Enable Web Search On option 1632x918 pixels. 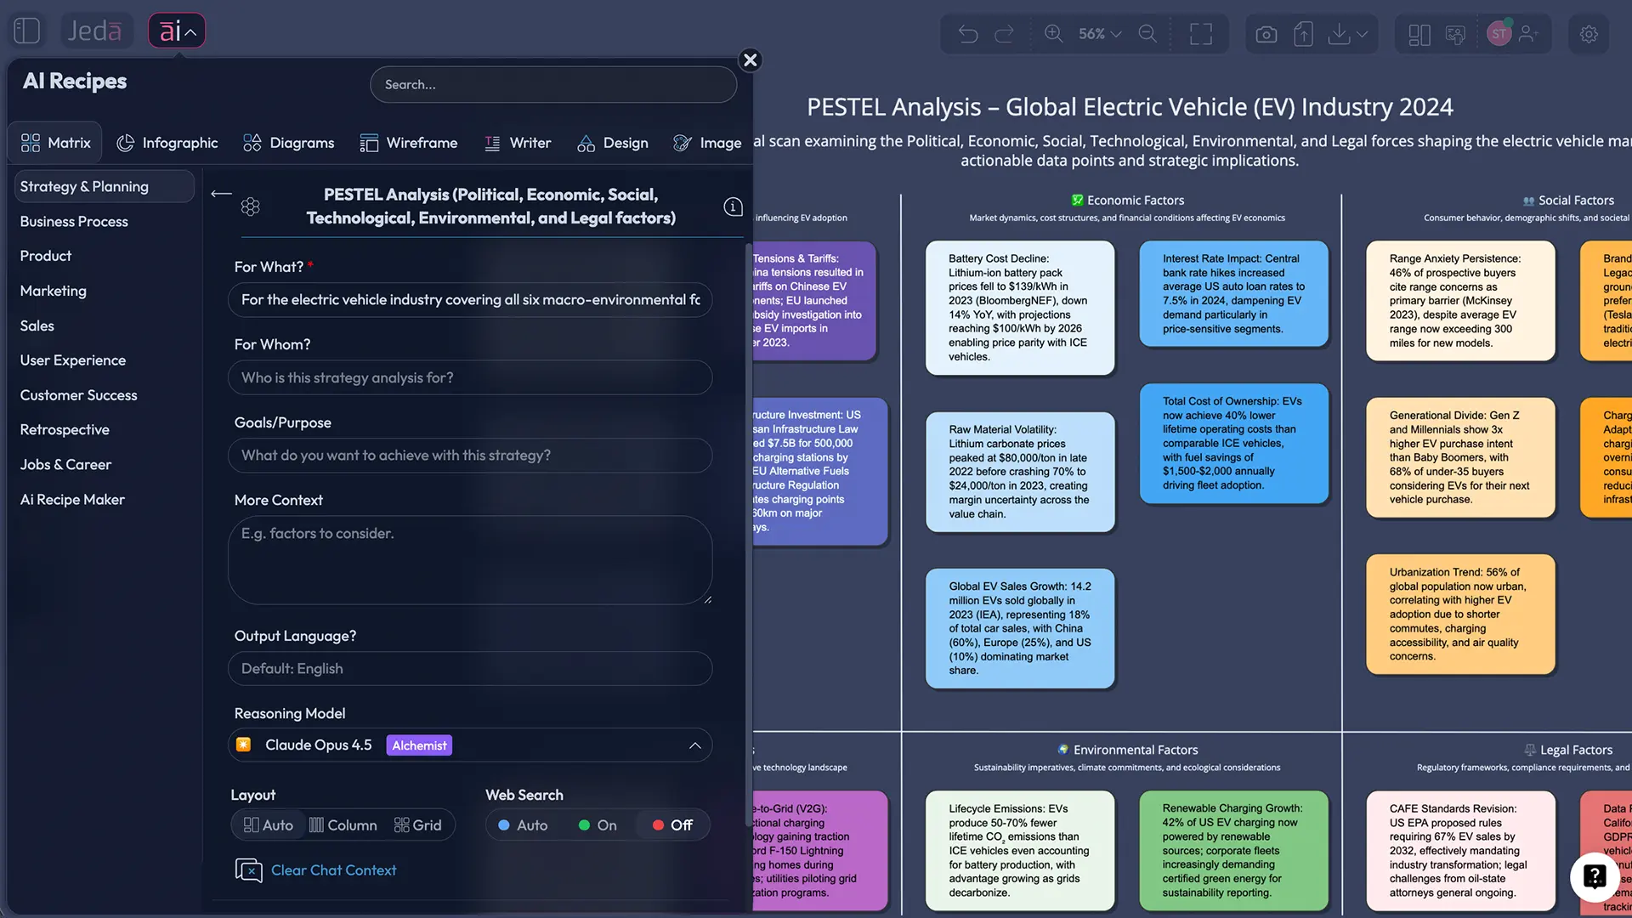point(598,824)
